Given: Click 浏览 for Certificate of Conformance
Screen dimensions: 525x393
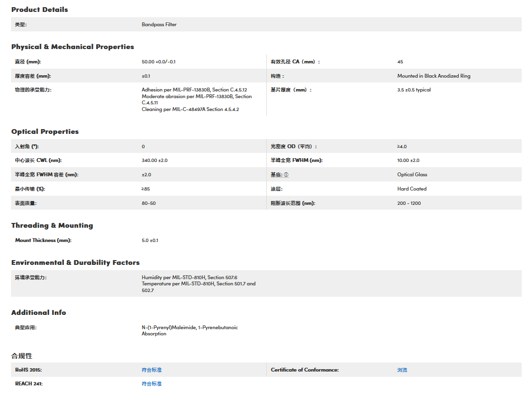Looking at the screenshot, I should (402, 370).
